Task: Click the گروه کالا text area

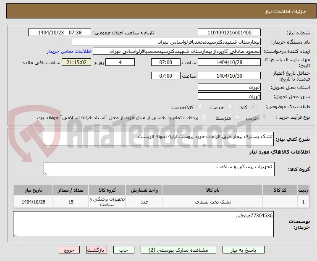Action: (x=159, y=169)
